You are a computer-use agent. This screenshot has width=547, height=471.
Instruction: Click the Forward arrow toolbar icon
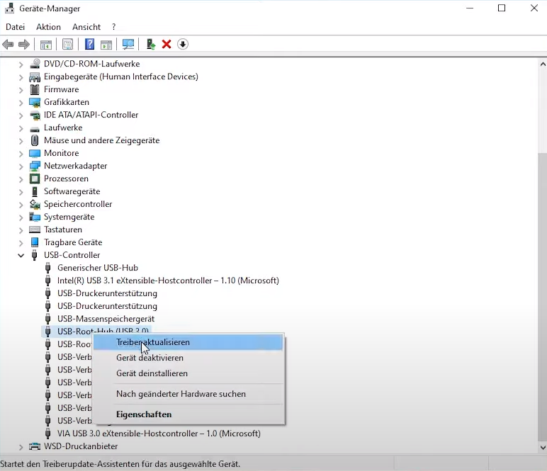tap(23, 45)
